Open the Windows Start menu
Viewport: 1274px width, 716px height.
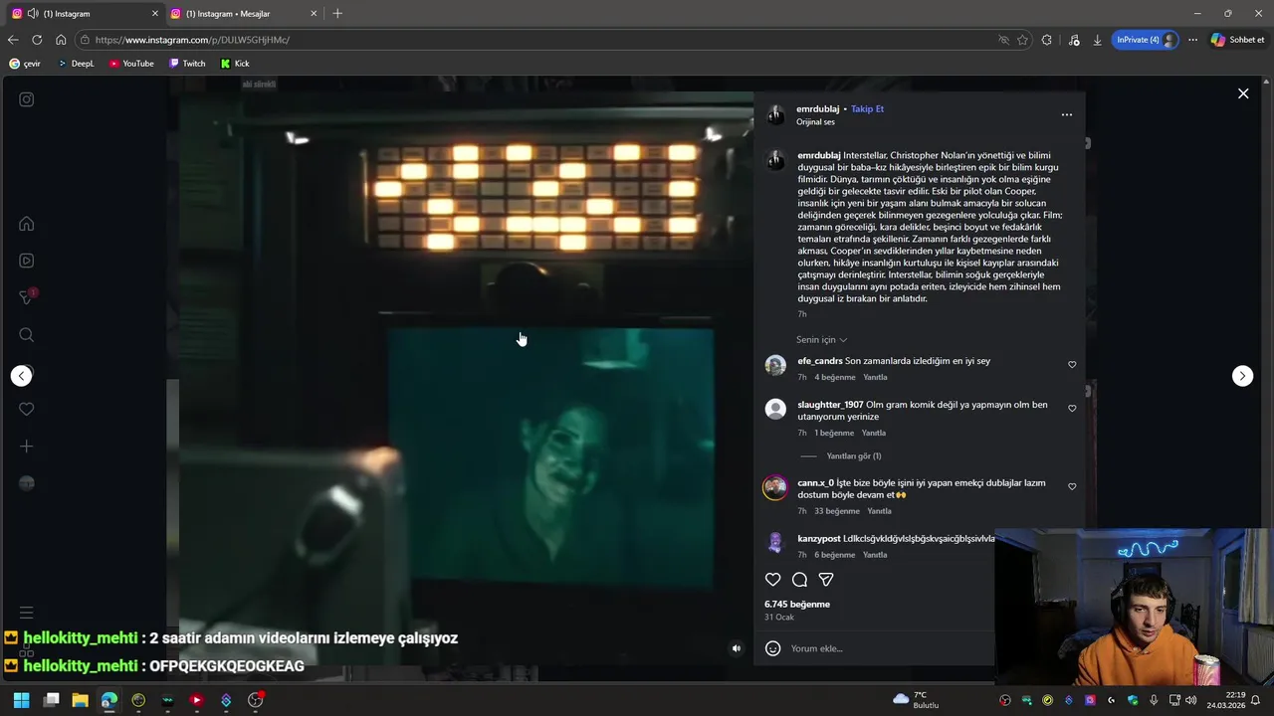(22, 700)
